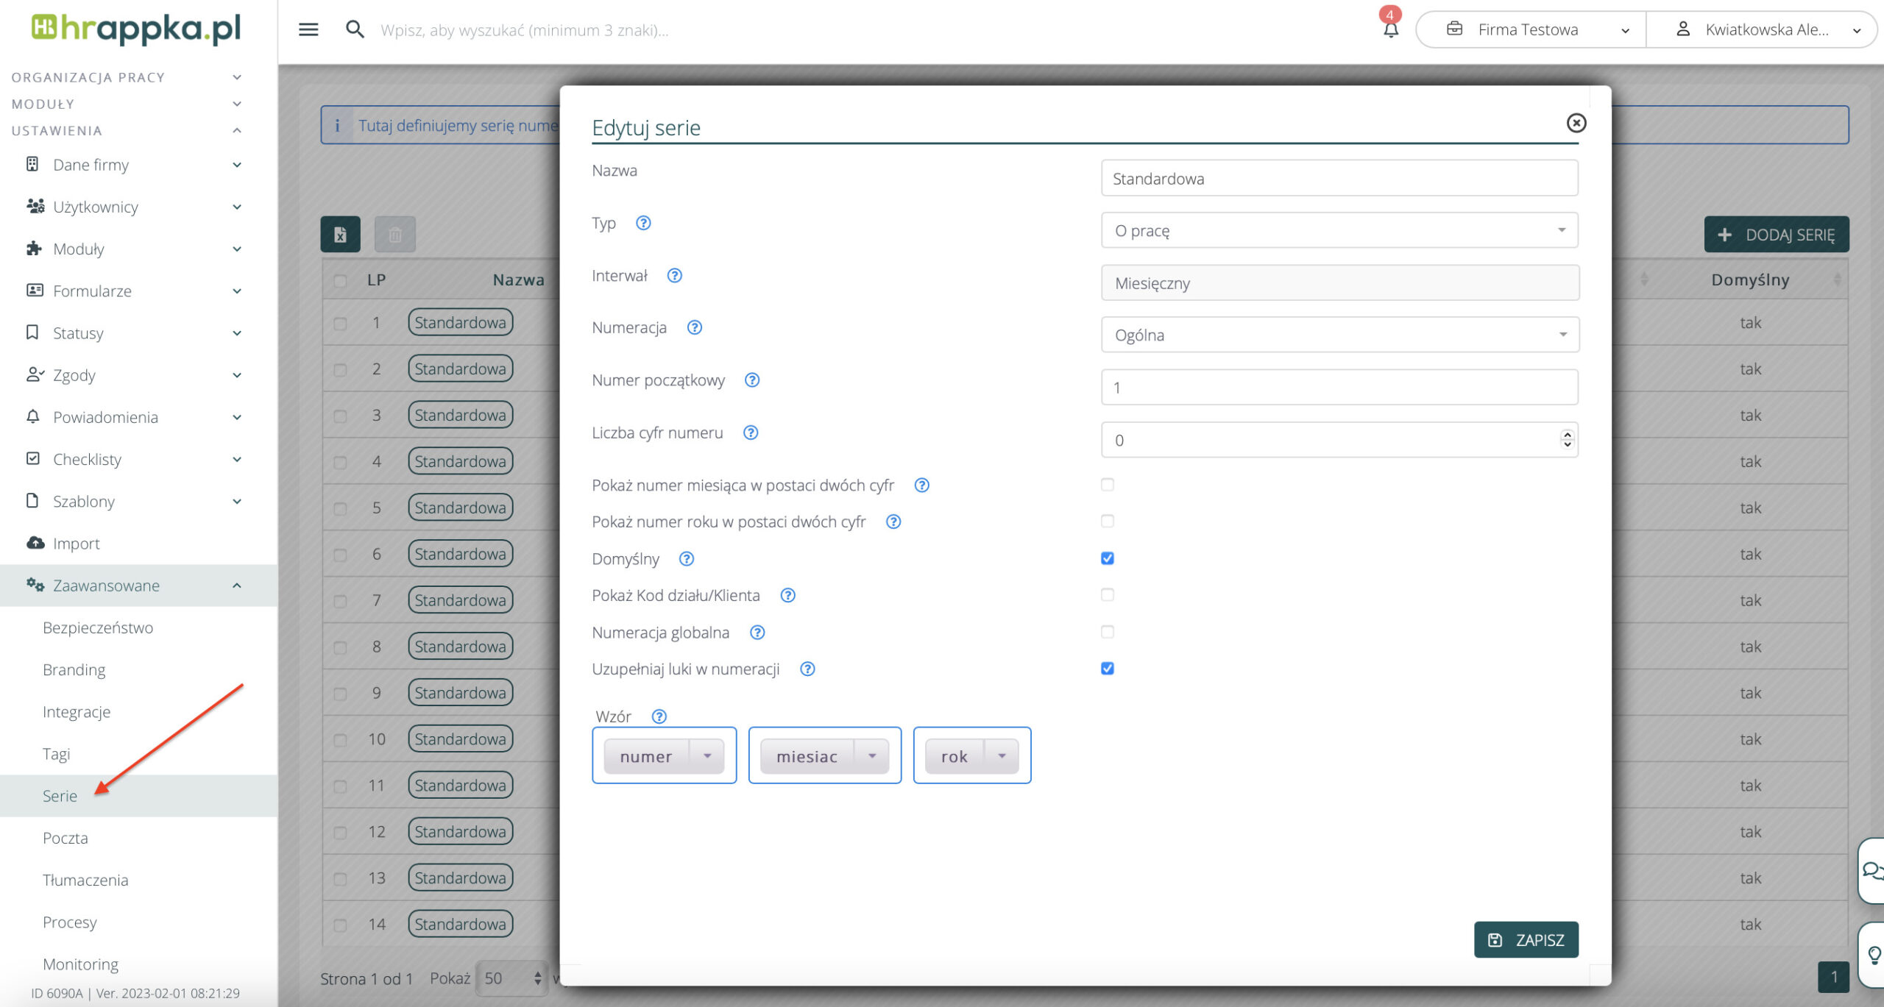Close the Edytuj serie dialog
The width and height of the screenshot is (1884, 1007).
click(x=1576, y=123)
